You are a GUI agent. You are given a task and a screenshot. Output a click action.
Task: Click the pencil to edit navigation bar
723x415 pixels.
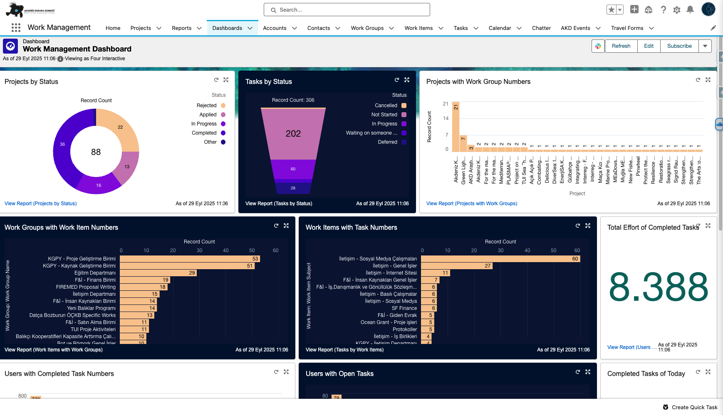(713, 28)
